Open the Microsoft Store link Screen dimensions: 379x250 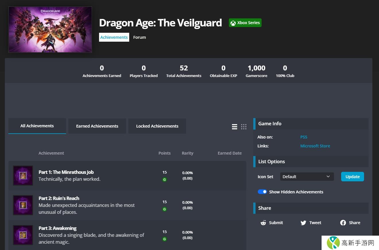click(315, 146)
